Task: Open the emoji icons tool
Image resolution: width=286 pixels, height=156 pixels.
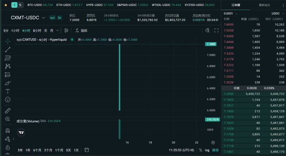Action: coord(8,100)
